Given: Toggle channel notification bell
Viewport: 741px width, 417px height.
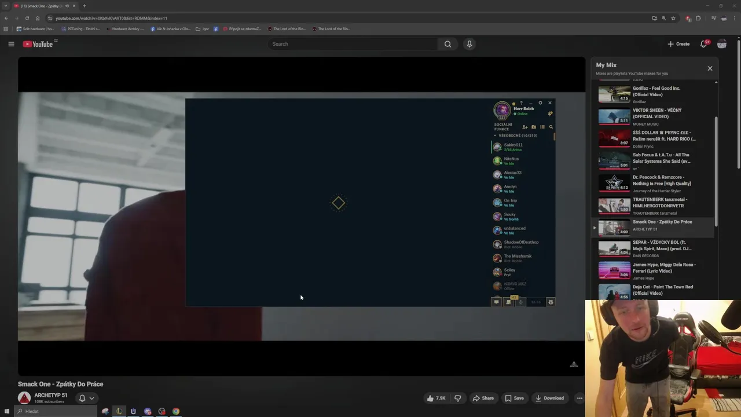Looking at the screenshot, I should click(x=82, y=398).
